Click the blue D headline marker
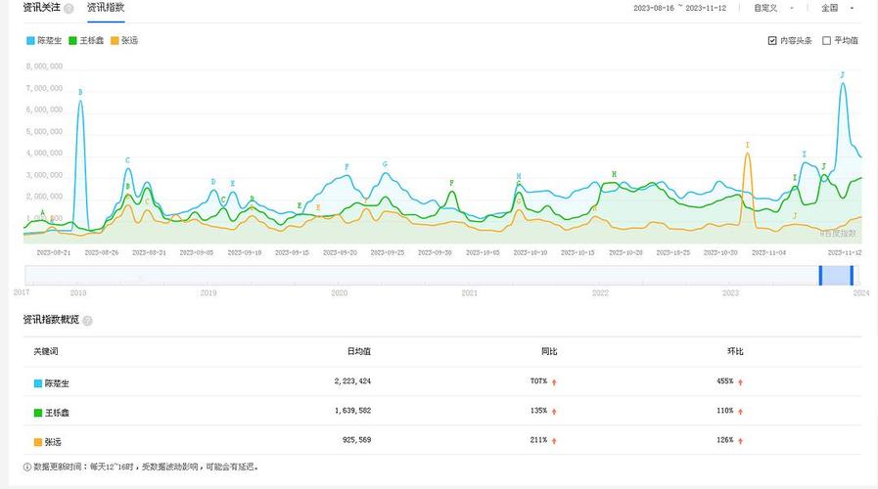The image size is (878, 489). 213,182
